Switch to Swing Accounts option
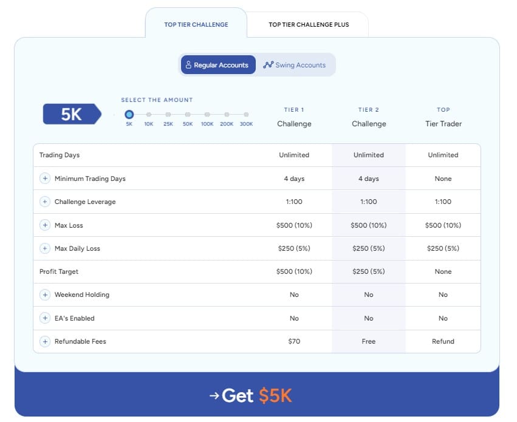This screenshot has width=517, height=422. [295, 65]
